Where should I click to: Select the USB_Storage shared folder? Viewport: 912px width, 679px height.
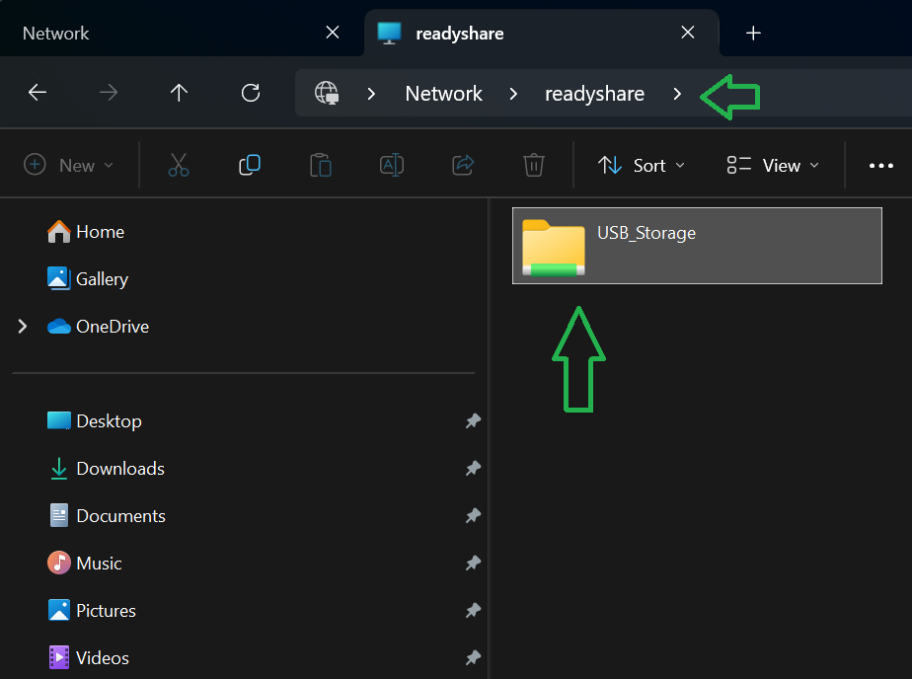tap(697, 246)
